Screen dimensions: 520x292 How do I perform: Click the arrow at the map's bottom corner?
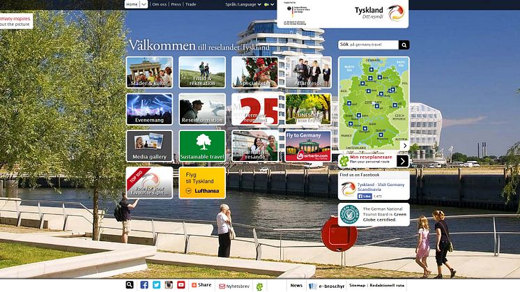tap(405, 146)
